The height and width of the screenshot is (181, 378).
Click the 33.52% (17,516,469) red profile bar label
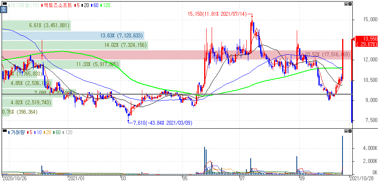coord(328,55)
